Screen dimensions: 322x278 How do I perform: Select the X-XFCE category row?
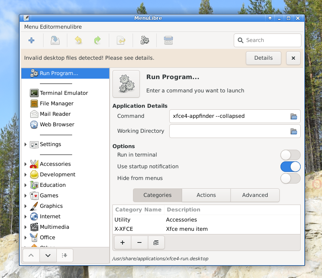click(206, 229)
